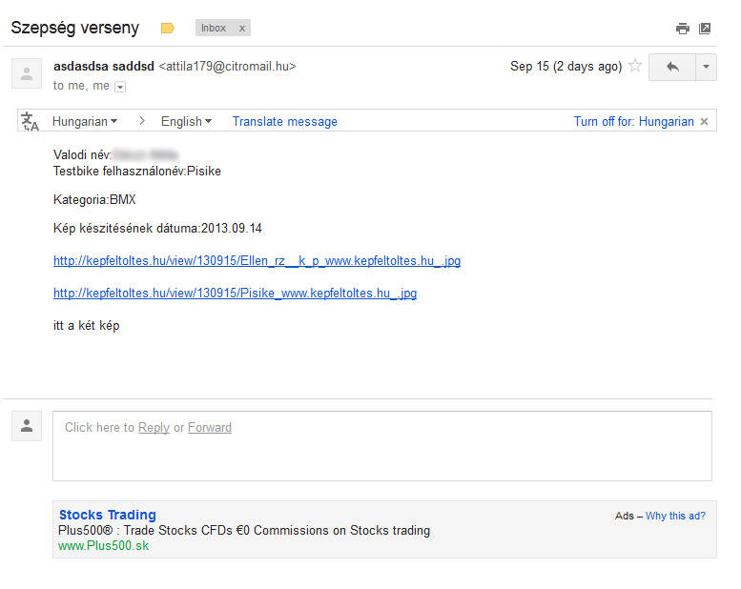Click the translate icon in translation bar
The image size is (741, 589).
pos(31,121)
